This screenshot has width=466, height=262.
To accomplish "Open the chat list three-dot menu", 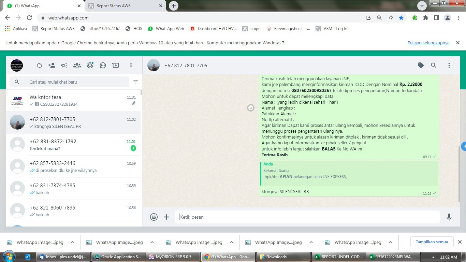I will [x=131, y=65].
